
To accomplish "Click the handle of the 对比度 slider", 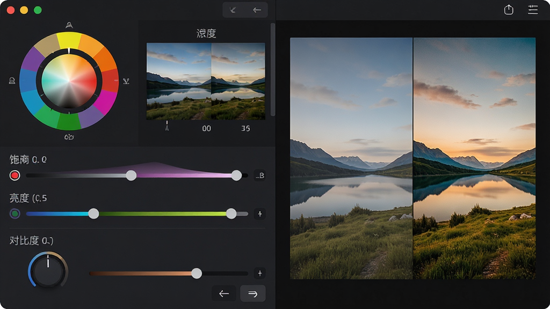I will (197, 273).
